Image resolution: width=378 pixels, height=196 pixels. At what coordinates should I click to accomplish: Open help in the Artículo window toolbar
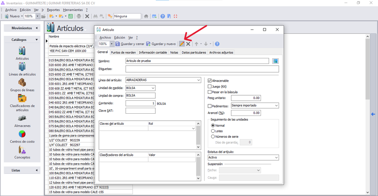click(x=217, y=44)
